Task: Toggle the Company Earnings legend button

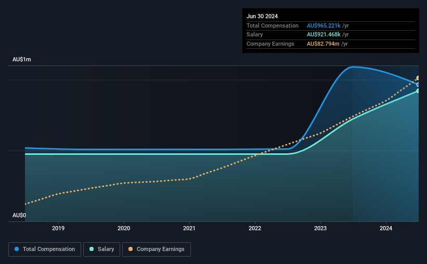Action: click(x=157, y=249)
